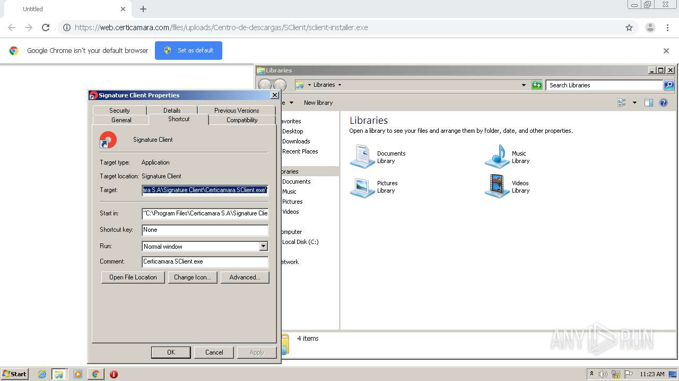Bookmark this page with the star icon

629,28
